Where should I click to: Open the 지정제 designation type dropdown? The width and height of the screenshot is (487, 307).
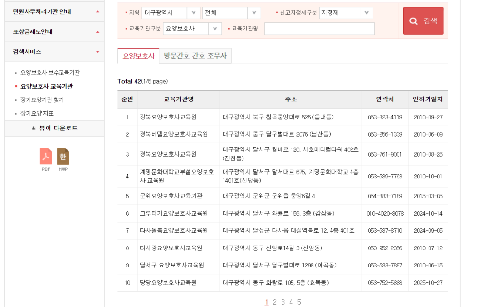(346, 13)
